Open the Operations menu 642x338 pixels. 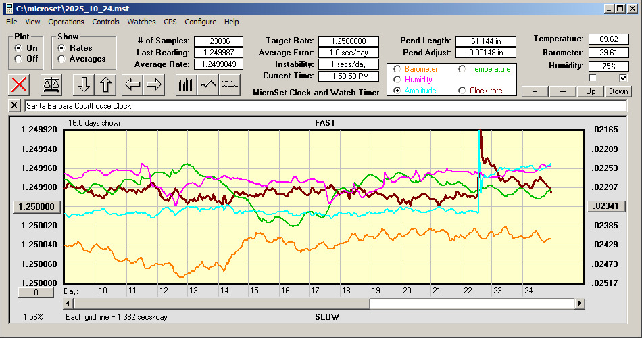[x=66, y=22]
